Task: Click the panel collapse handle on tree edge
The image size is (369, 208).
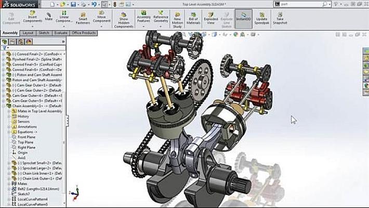Action: tap(68, 121)
